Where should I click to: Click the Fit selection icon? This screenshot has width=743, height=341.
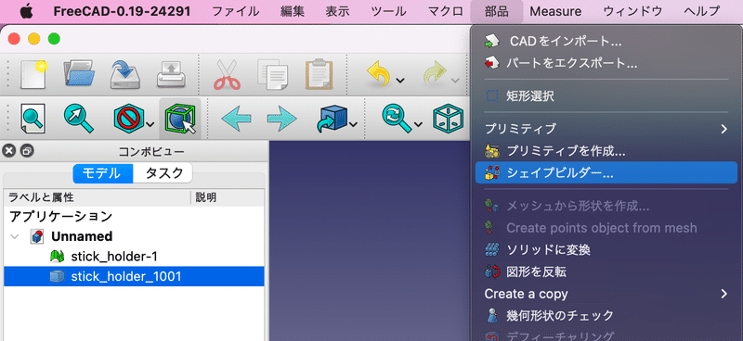[x=79, y=119]
